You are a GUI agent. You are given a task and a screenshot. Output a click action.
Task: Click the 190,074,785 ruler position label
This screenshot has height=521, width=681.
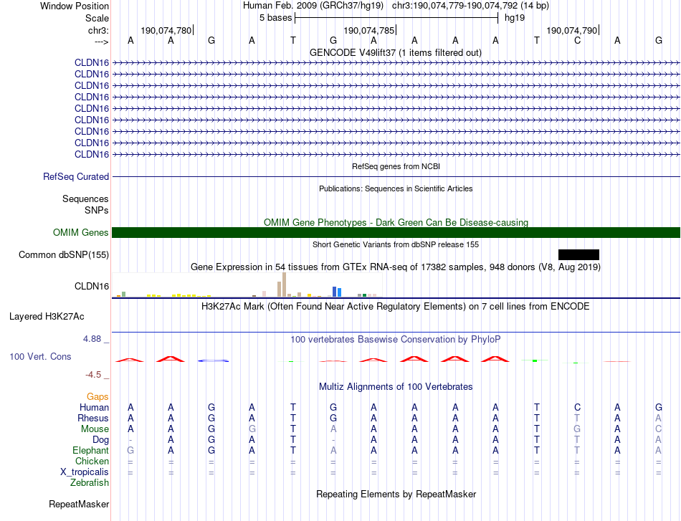368,30
